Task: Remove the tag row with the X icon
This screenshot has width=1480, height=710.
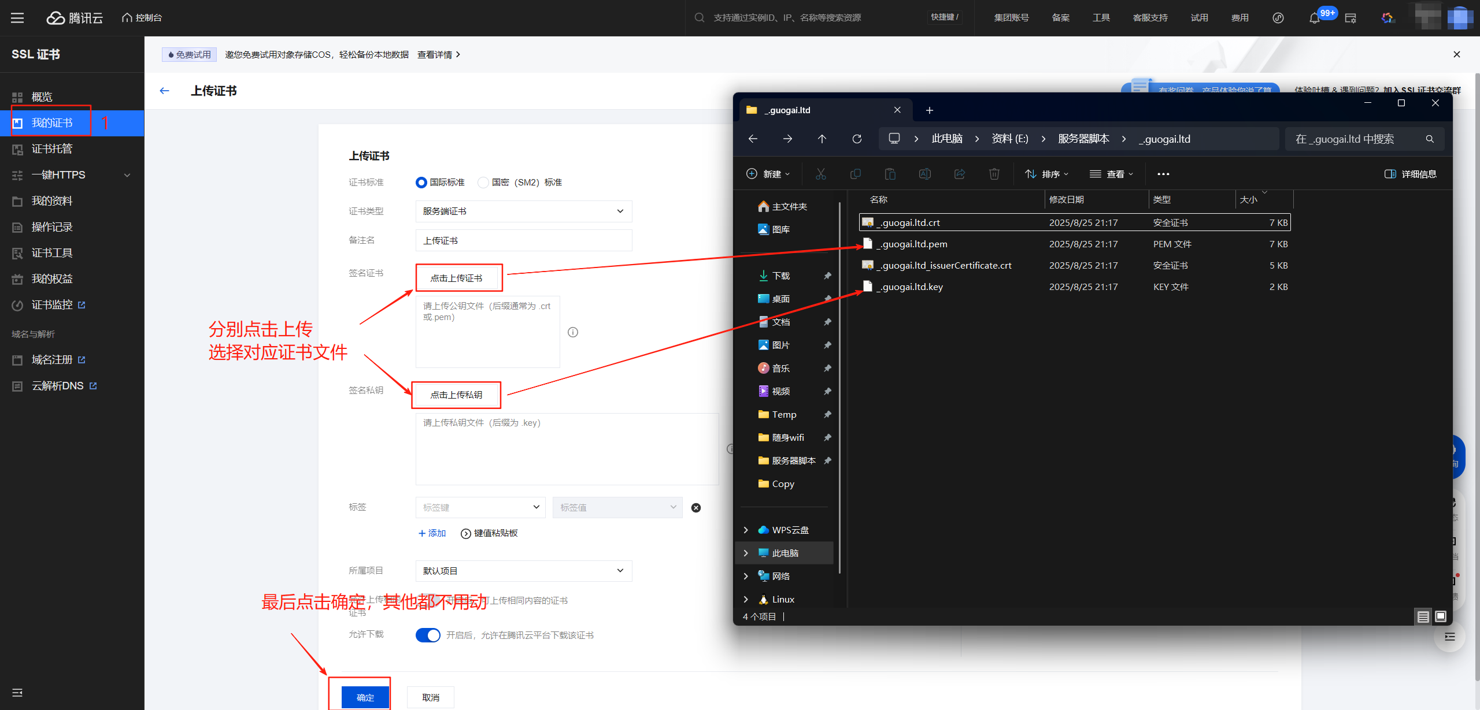Action: click(696, 508)
